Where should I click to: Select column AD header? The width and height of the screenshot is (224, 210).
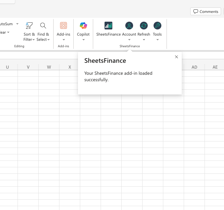tap(194, 67)
